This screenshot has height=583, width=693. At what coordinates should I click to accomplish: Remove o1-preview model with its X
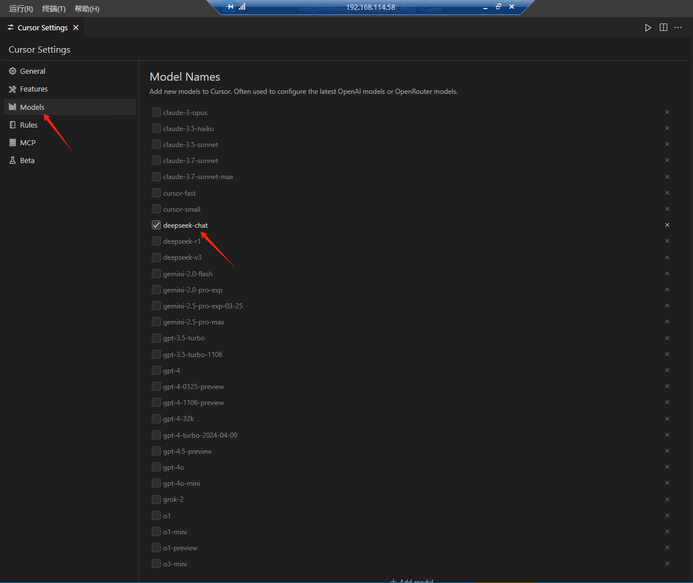tap(667, 548)
